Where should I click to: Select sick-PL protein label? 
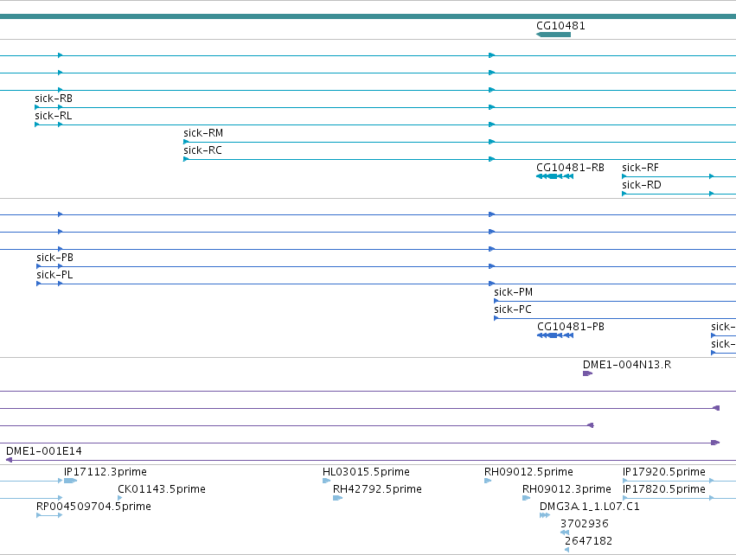click(54, 275)
